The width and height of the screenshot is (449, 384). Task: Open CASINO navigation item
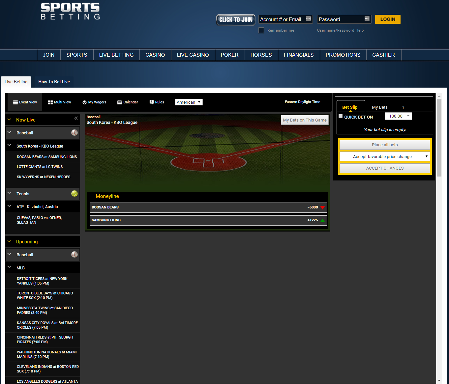pos(155,55)
